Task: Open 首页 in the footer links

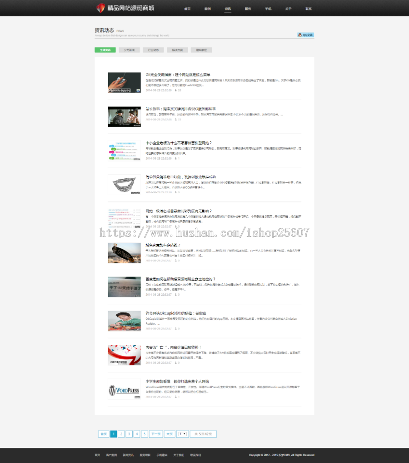Action: (97, 455)
